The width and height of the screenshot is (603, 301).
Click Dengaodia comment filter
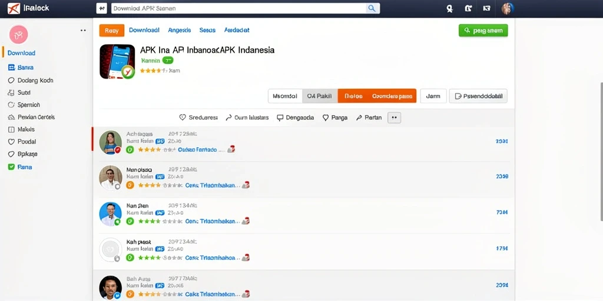click(x=296, y=118)
